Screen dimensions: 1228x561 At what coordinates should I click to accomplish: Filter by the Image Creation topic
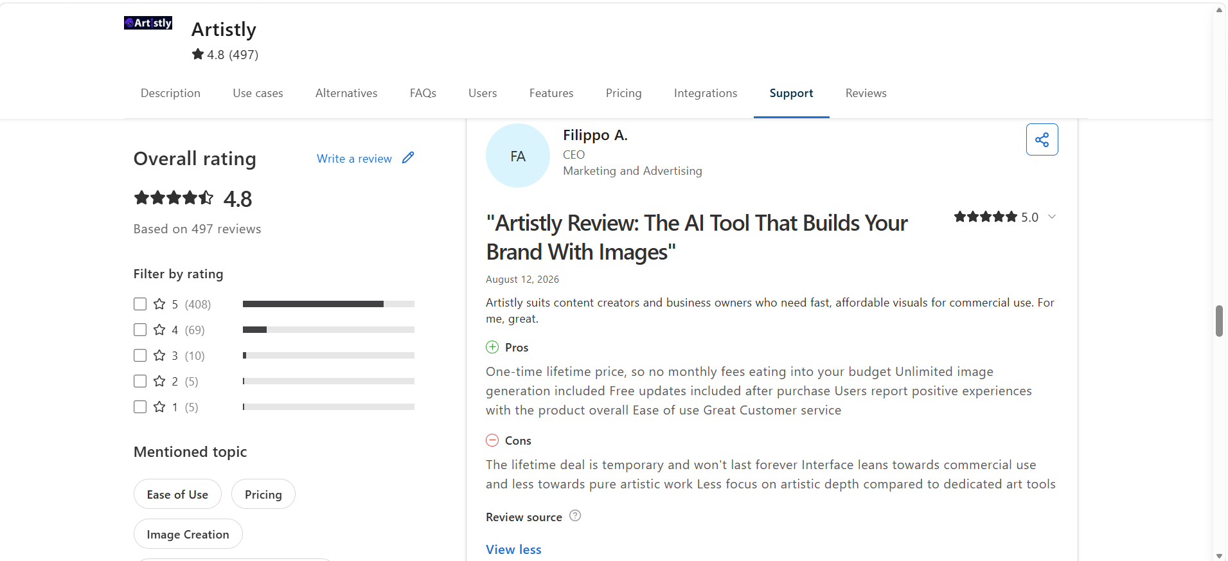point(188,534)
